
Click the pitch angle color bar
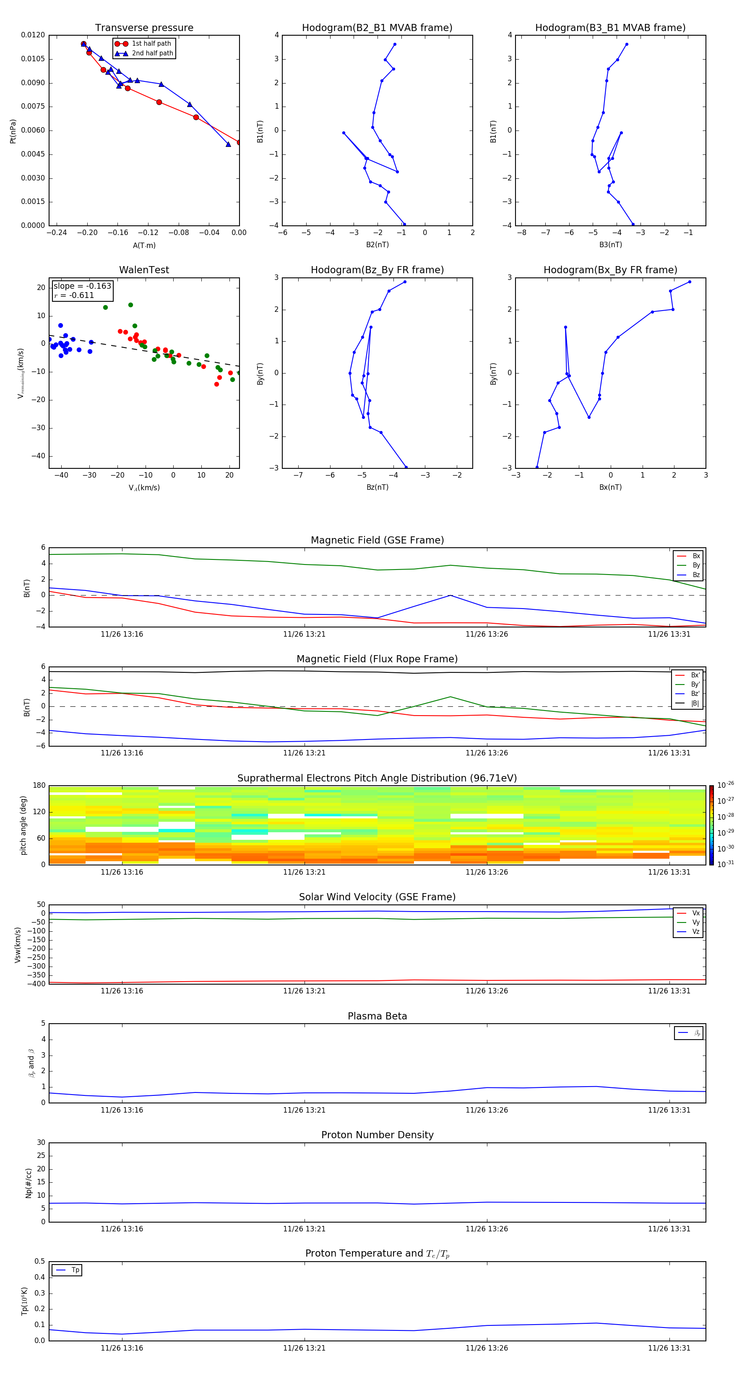[711, 825]
